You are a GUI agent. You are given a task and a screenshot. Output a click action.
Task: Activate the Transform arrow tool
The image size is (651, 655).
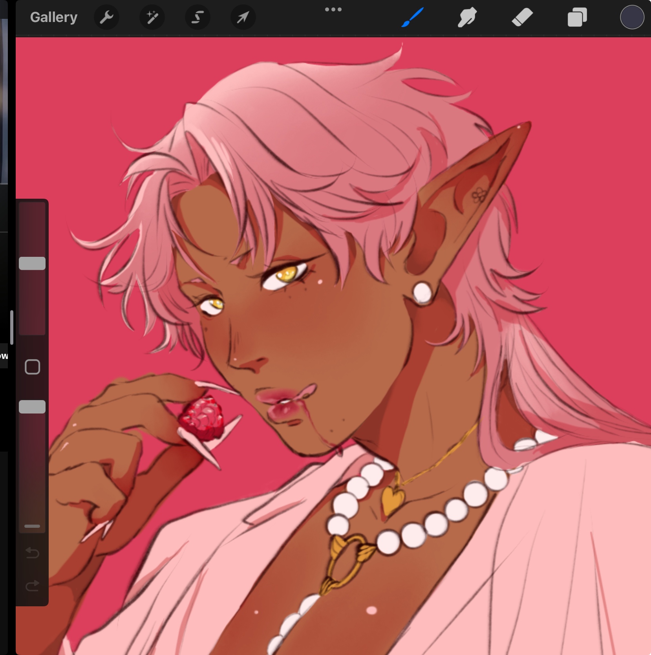(243, 17)
